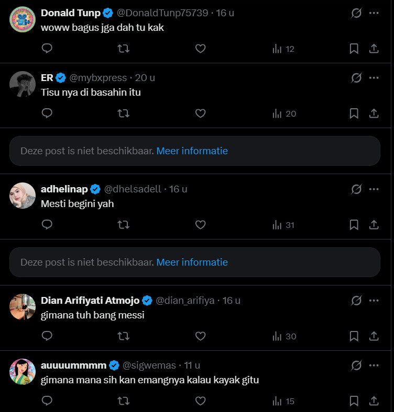Open more options for adhelinap's post
Image resolution: width=394 pixels, height=412 pixels.
(x=374, y=189)
